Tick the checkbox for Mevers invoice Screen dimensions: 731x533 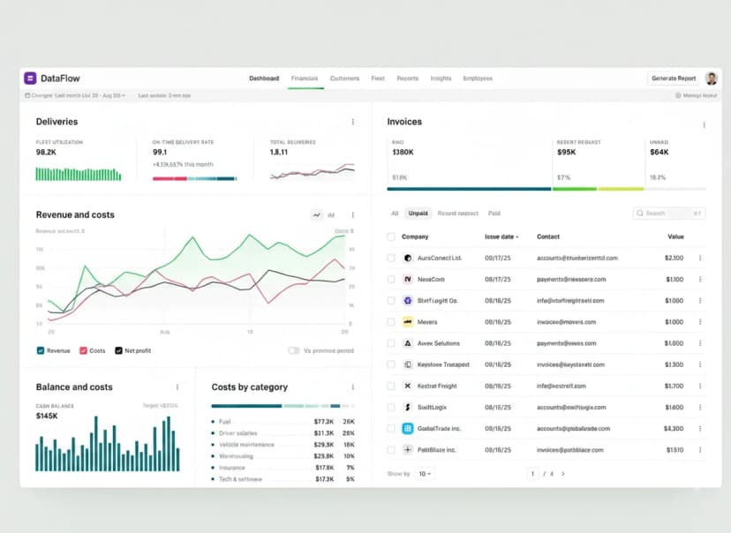(391, 322)
